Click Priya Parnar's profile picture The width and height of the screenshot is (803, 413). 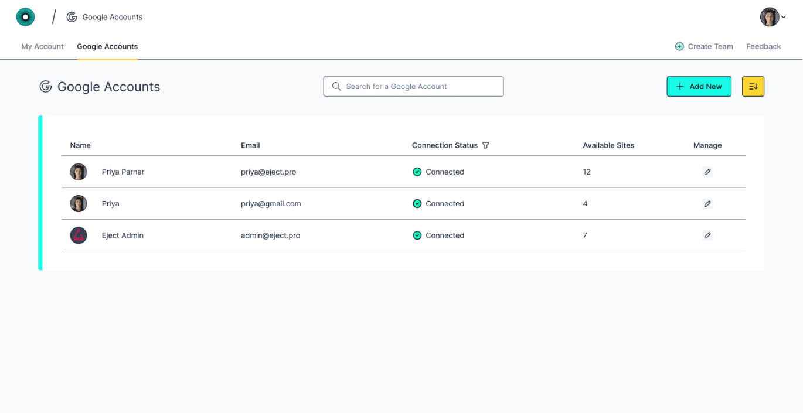[78, 172]
